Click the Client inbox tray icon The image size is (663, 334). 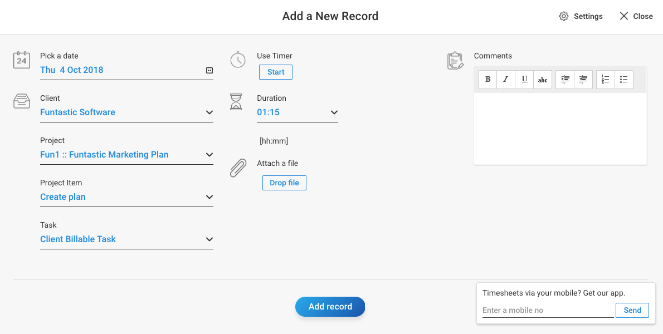pyautogui.click(x=22, y=101)
